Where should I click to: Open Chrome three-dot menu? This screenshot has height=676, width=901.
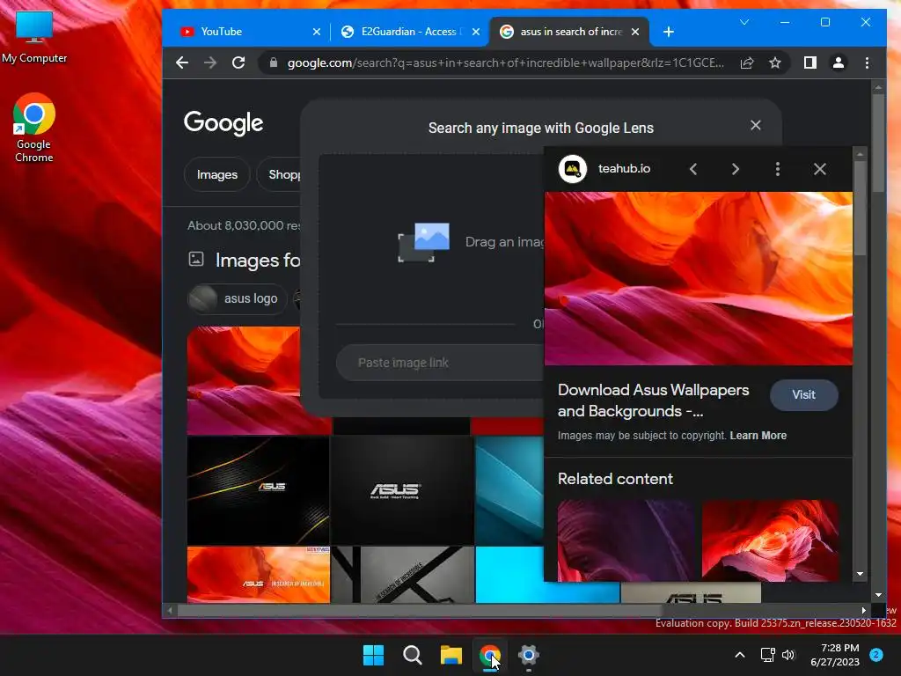(x=867, y=62)
